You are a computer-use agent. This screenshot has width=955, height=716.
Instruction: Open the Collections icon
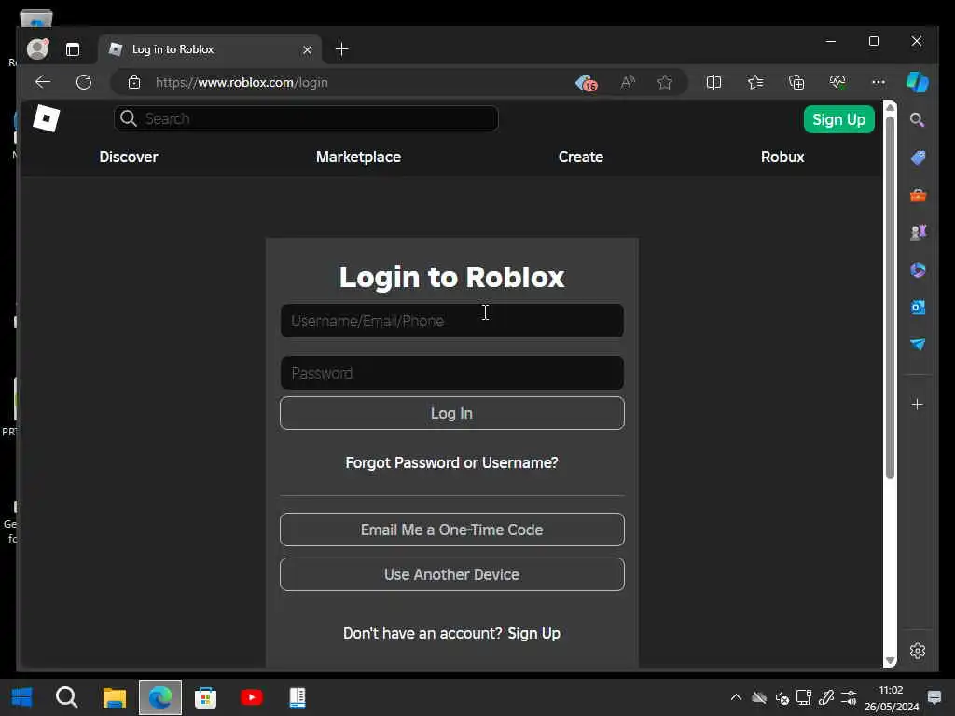click(x=796, y=82)
